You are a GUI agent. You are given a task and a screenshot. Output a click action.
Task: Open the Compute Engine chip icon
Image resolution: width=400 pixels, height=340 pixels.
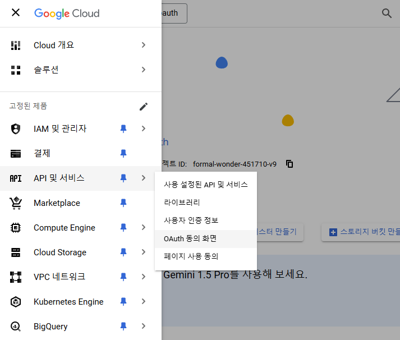tap(16, 228)
